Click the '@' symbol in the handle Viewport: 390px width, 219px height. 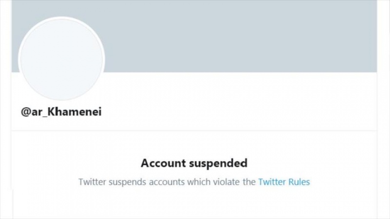pyautogui.click(x=25, y=112)
